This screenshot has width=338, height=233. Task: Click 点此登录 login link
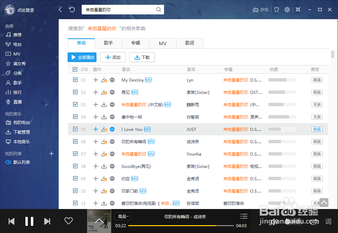pos(26,10)
